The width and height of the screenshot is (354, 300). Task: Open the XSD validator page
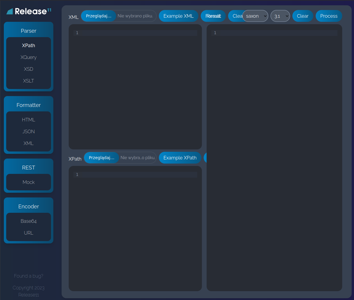pos(29,69)
